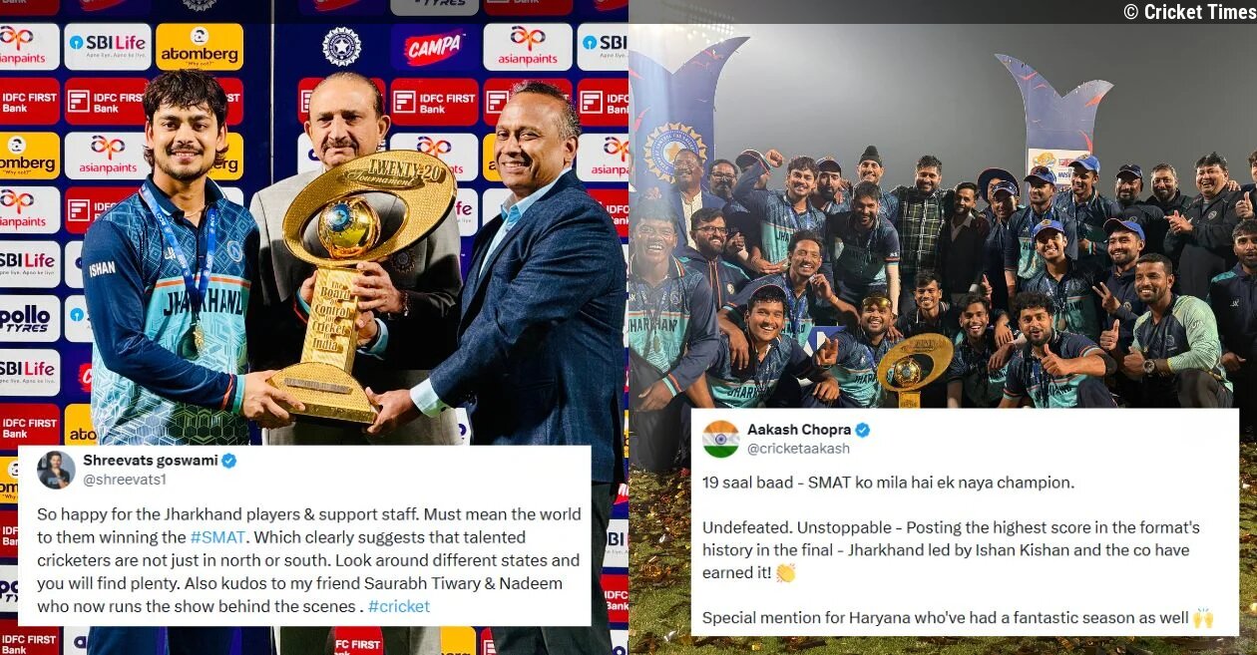Click the Campa logo on the backdrop
1257x655 pixels.
[x=433, y=48]
